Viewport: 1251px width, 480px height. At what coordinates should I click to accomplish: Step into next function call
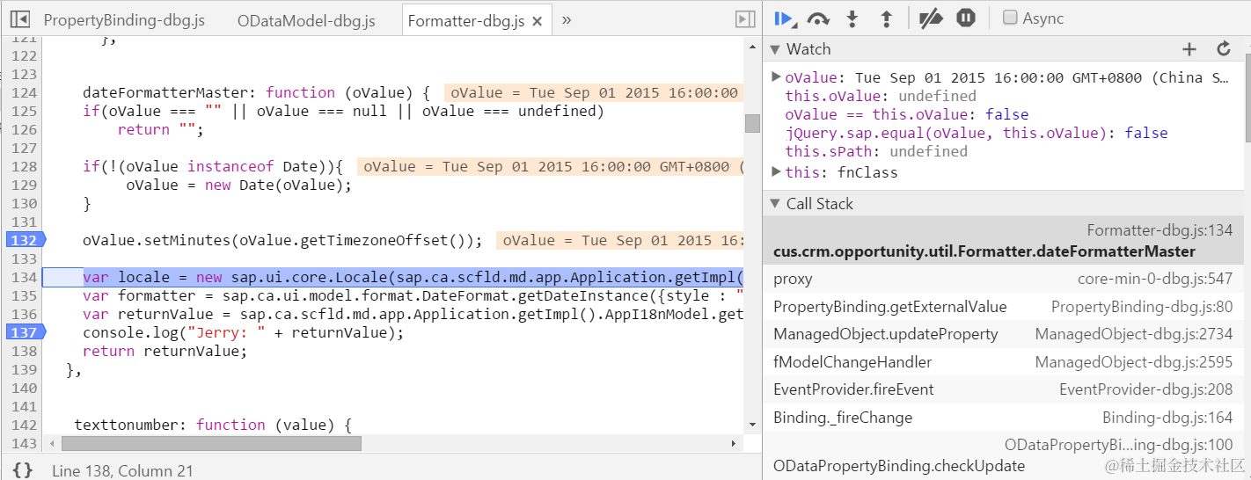click(852, 18)
